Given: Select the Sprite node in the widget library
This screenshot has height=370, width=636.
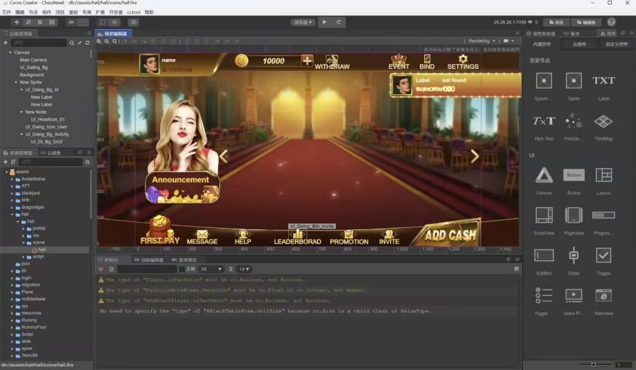Looking at the screenshot, I should click(573, 81).
